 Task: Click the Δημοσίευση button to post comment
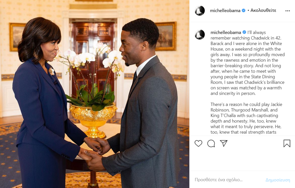278,180
